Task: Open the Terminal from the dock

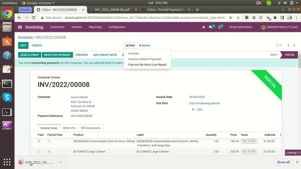Action: pyautogui.click(x=7, y=84)
